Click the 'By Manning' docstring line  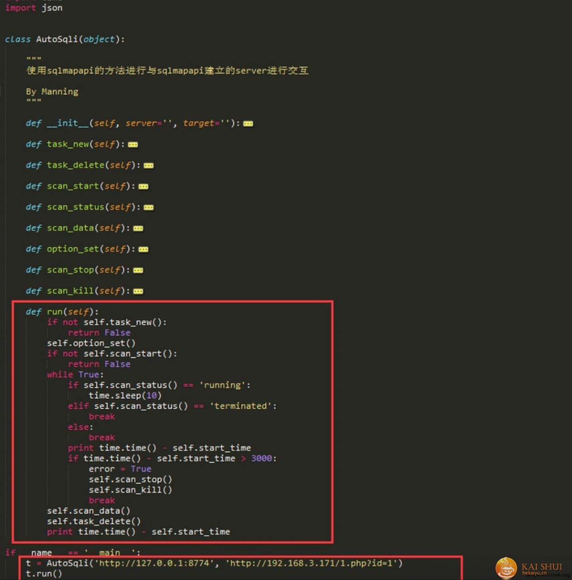(x=52, y=92)
